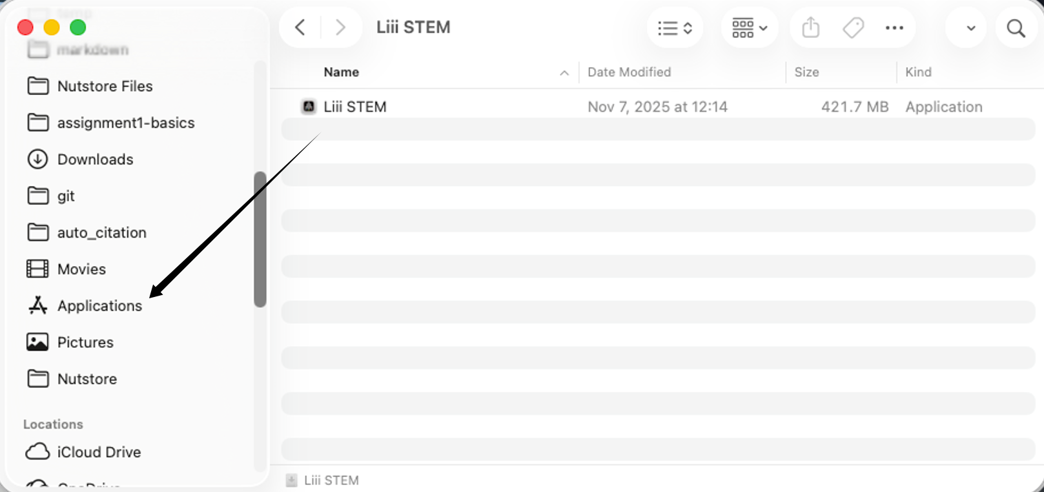Viewport: 1044px width, 492px height.
Task: Open the list view switcher dropdown
Action: click(x=675, y=28)
